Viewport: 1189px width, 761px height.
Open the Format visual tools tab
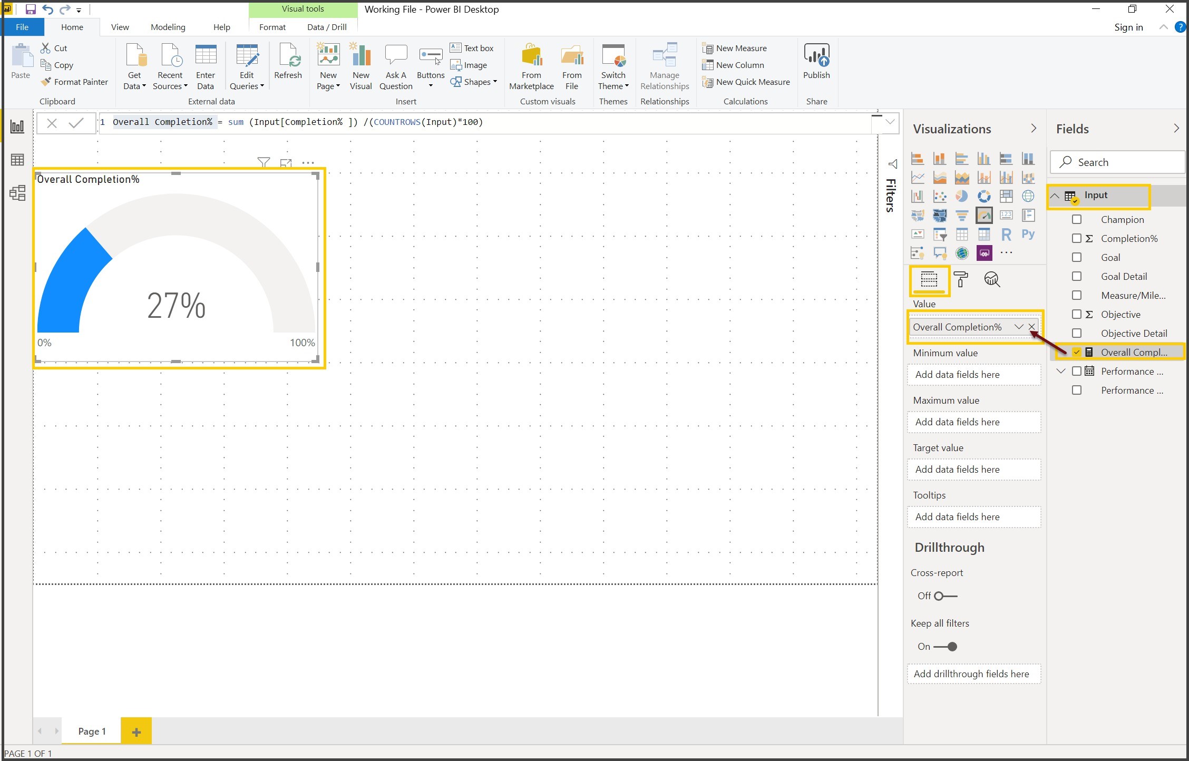(x=272, y=27)
